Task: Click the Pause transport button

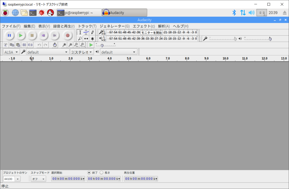Action: tap(9, 35)
